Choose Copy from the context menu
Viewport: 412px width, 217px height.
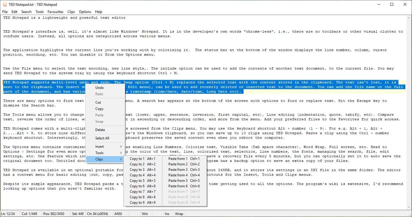[105, 109]
